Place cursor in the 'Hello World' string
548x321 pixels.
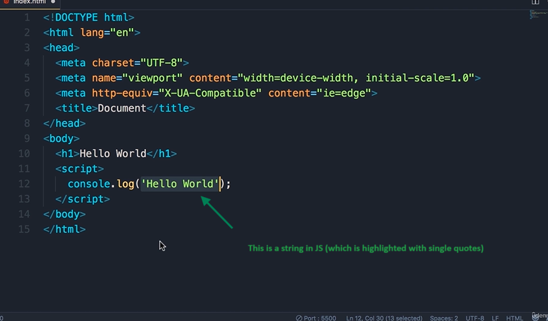tap(180, 184)
